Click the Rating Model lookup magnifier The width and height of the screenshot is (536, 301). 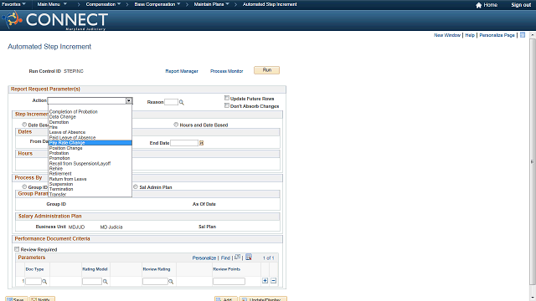coord(106,282)
